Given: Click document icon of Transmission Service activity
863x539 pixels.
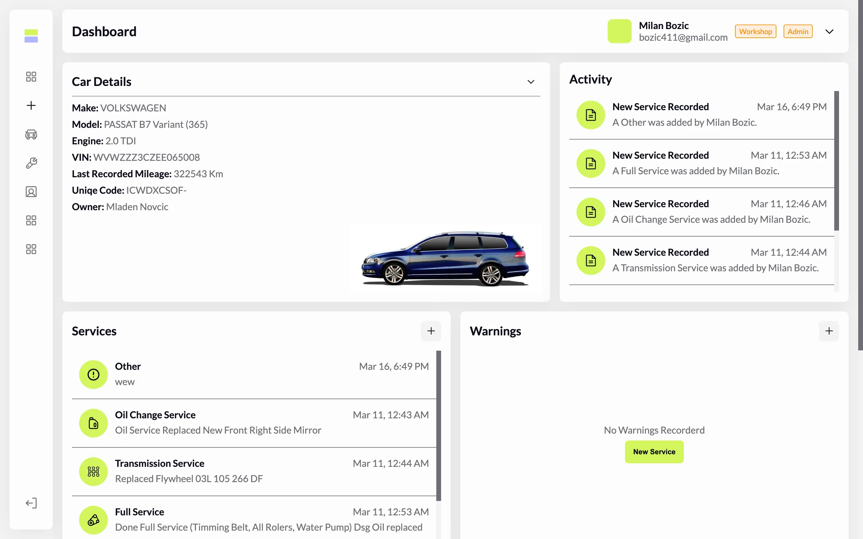Looking at the screenshot, I should (591, 260).
